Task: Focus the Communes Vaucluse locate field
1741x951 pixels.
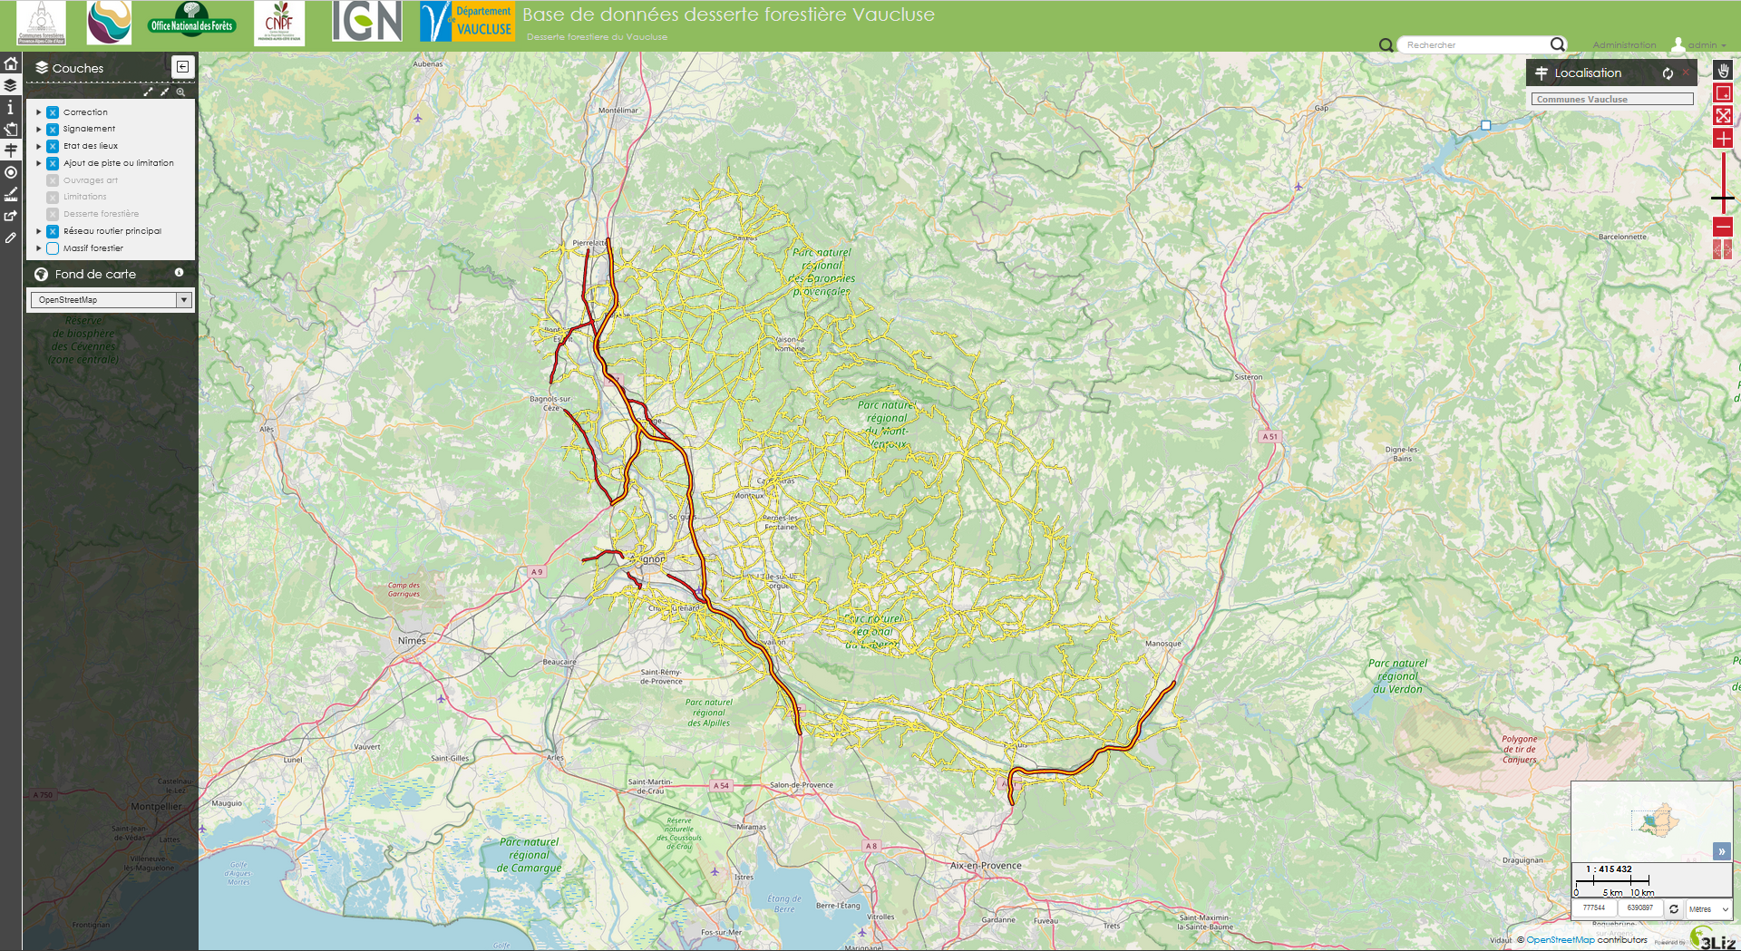Action: 1612,99
